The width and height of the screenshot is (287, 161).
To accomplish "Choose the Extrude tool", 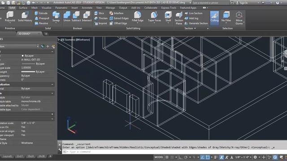I will pyautogui.click(x=41, y=13).
